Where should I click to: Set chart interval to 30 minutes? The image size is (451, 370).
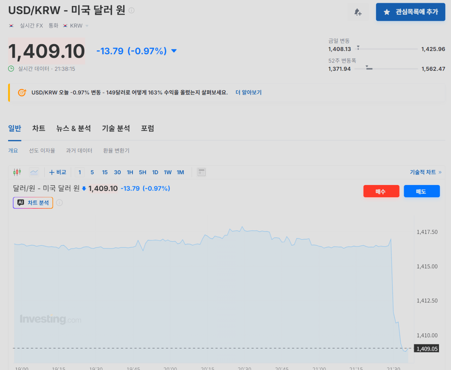click(x=117, y=172)
